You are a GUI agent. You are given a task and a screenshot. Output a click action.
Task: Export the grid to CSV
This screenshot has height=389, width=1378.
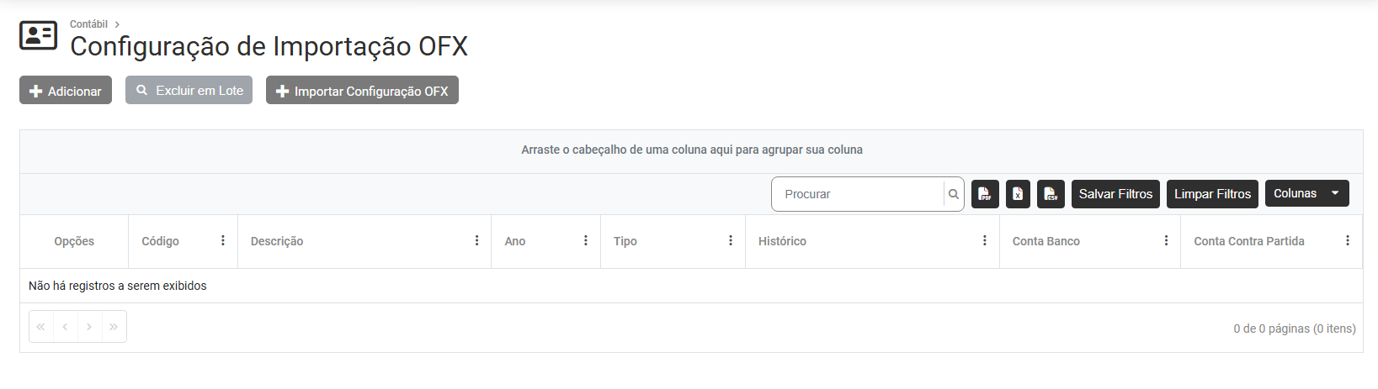click(x=1051, y=194)
